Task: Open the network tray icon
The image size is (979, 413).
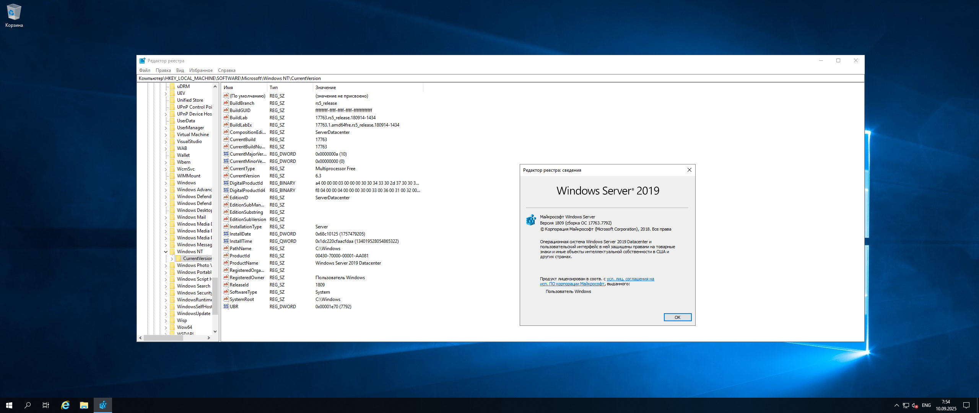Action: click(x=906, y=405)
